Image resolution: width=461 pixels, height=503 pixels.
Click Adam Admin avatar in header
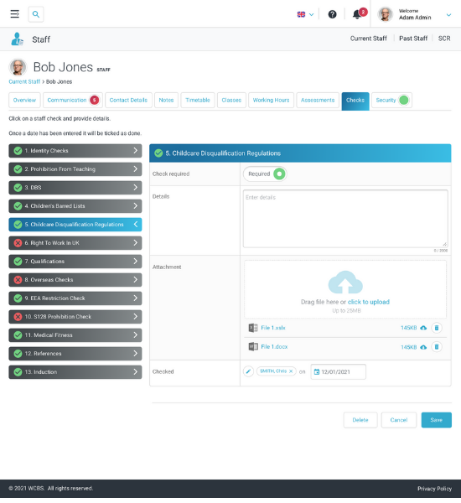(386, 14)
